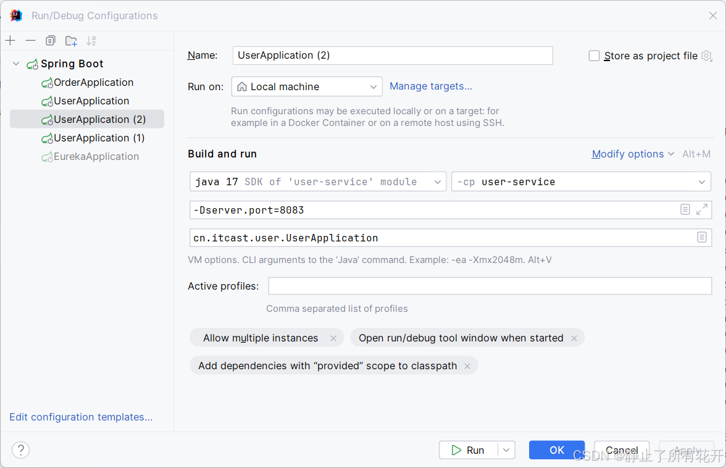Open the java 17 SDK dropdown
This screenshot has height=468, width=726.
pyautogui.click(x=318, y=182)
